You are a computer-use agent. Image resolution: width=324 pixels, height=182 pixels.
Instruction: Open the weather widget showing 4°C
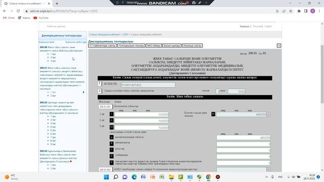tap(11, 177)
